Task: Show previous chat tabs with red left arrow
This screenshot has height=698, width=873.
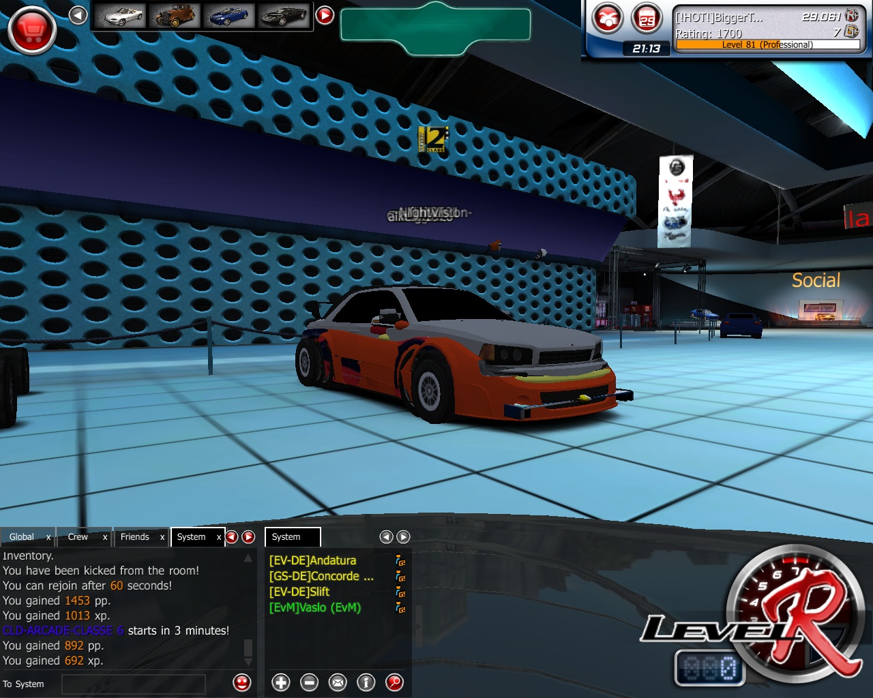Action: (232, 537)
